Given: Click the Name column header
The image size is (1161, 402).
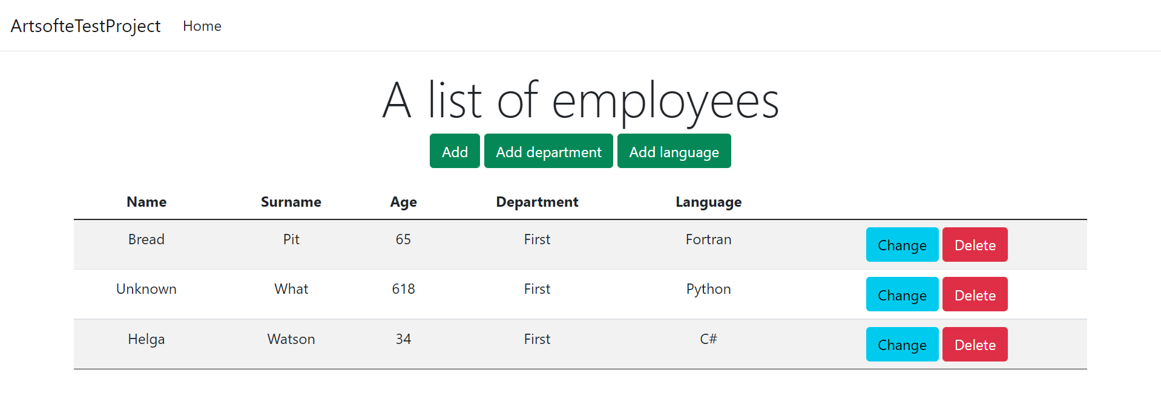Looking at the screenshot, I should point(146,202).
